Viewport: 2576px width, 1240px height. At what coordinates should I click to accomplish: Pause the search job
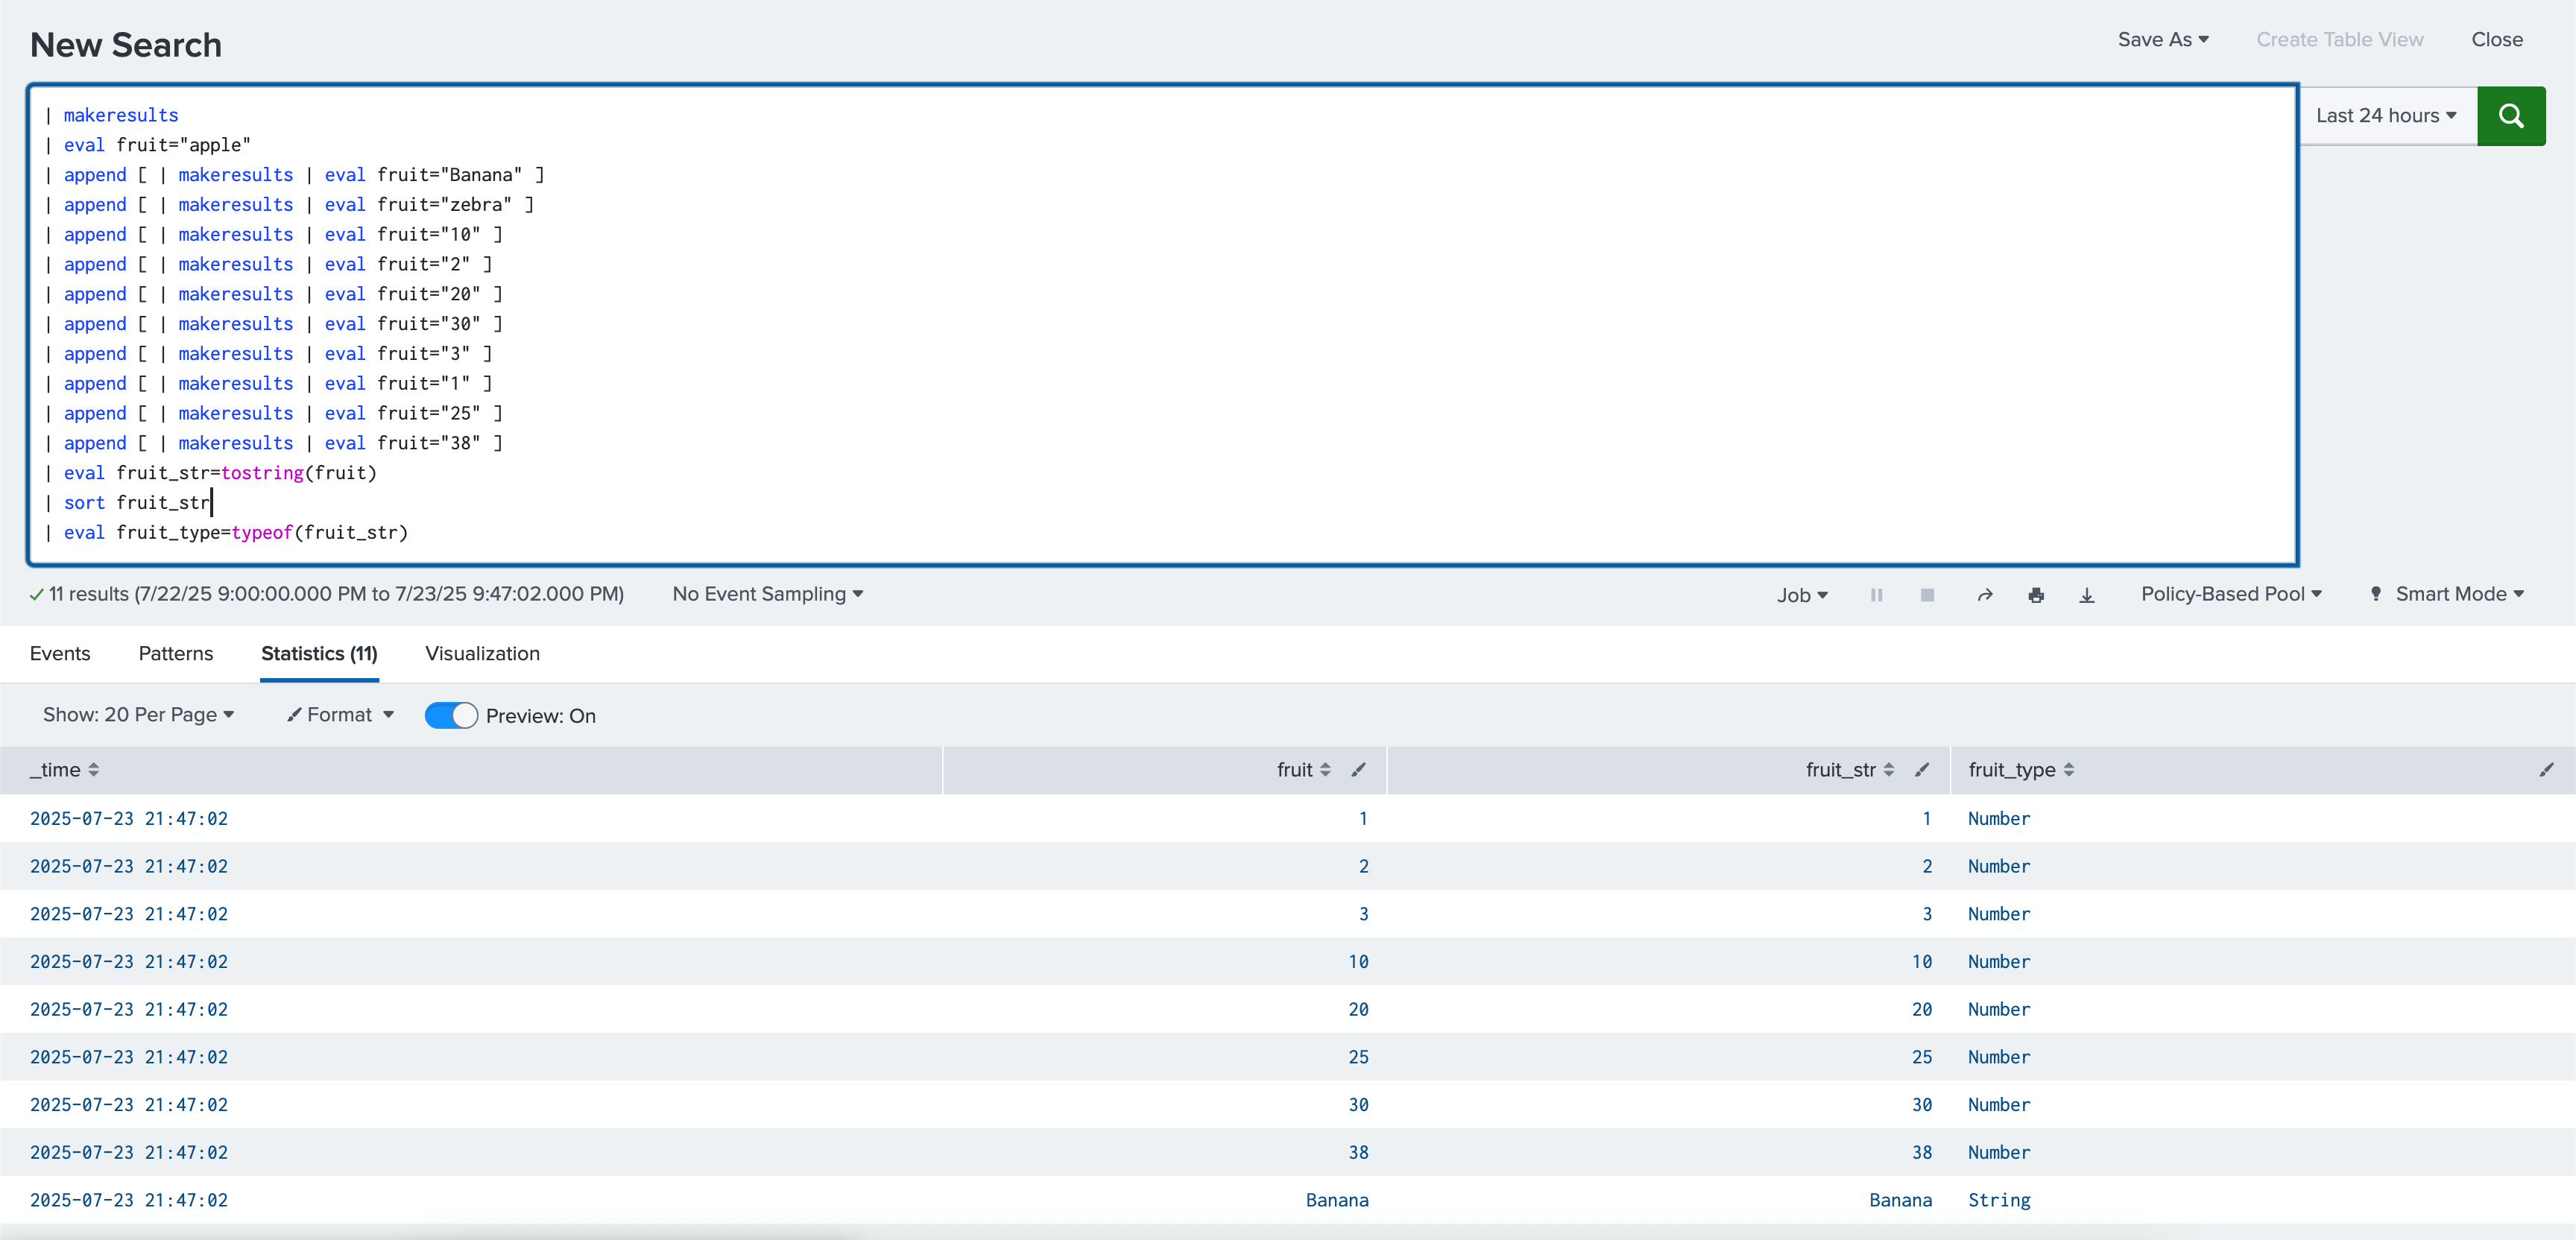tap(1876, 595)
